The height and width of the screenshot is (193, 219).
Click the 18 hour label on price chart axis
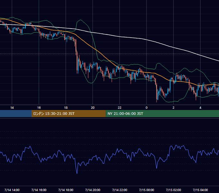[66, 108]
